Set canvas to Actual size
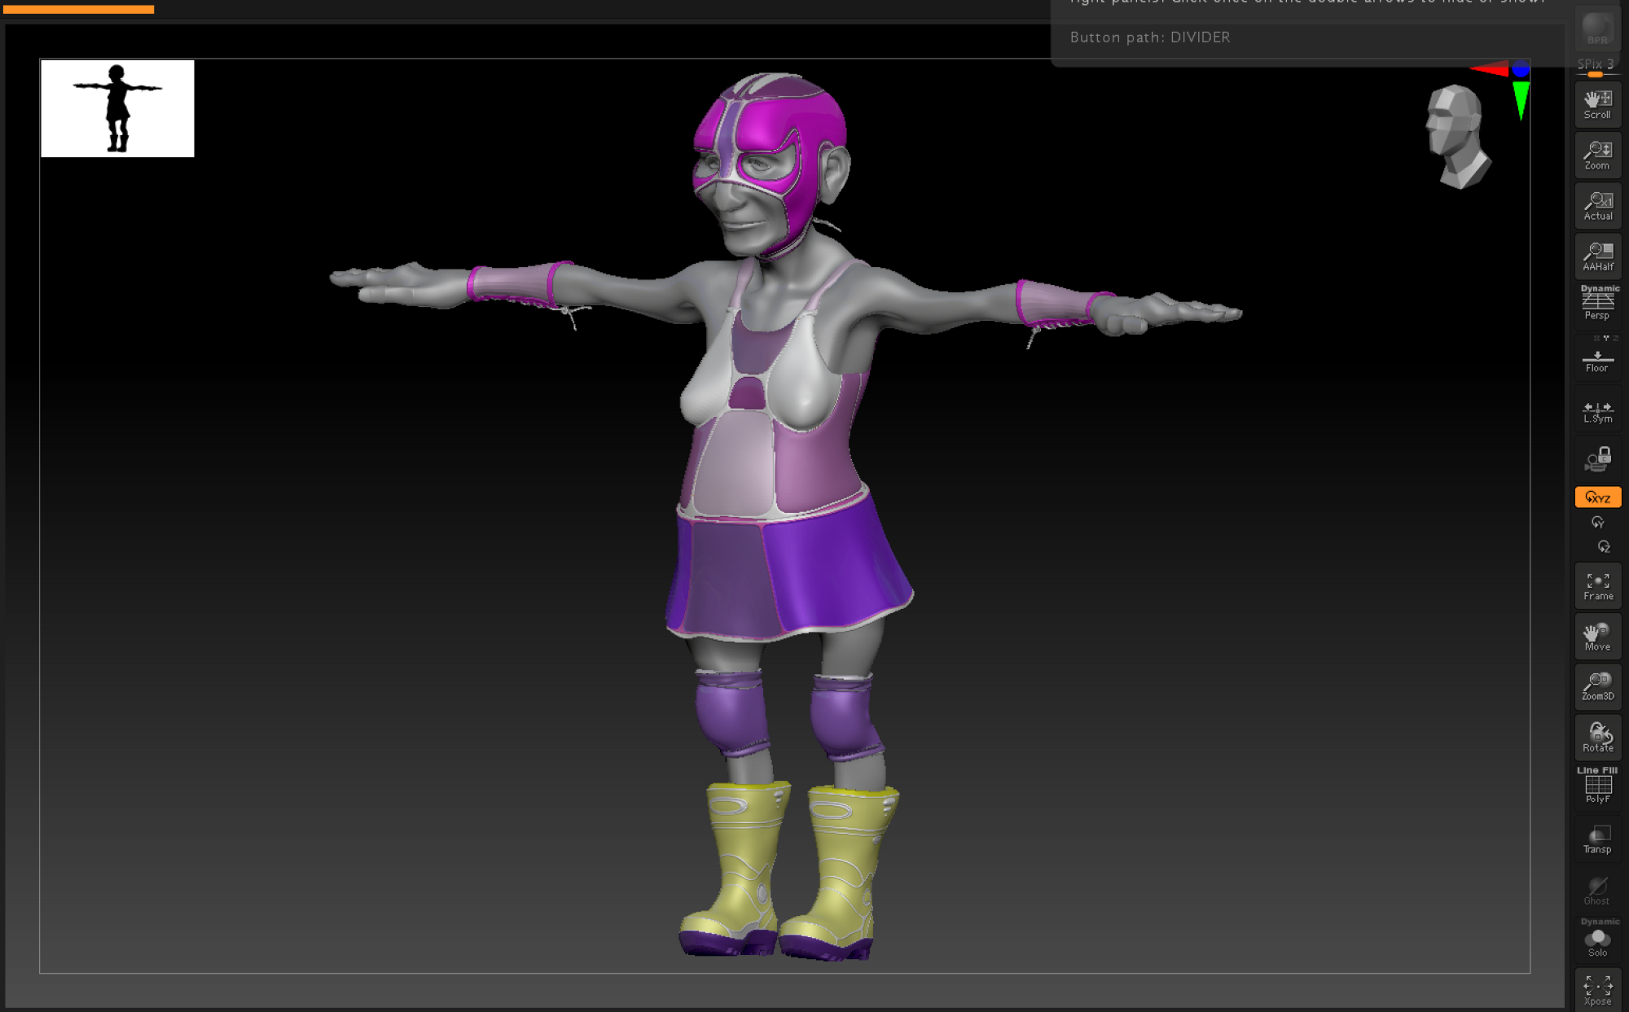The height and width of the screenshot is (1012, 1629). [x=1597, y=205]
